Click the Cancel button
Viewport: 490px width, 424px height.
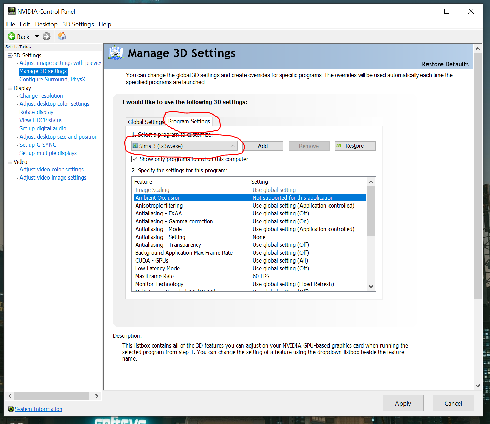tap(453, 403)
